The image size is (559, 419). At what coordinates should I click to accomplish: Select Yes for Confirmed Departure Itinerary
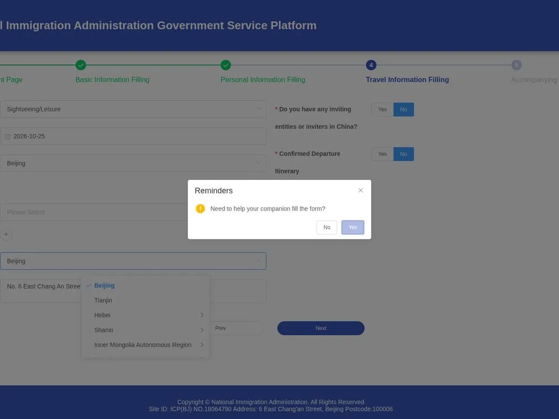tap(382, 154)
